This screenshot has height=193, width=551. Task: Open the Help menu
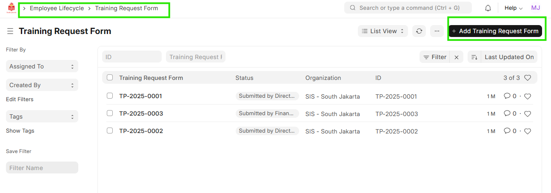pos(513,8)
